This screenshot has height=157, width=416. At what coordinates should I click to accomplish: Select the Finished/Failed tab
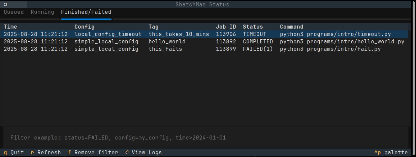[x=86, y=12]
